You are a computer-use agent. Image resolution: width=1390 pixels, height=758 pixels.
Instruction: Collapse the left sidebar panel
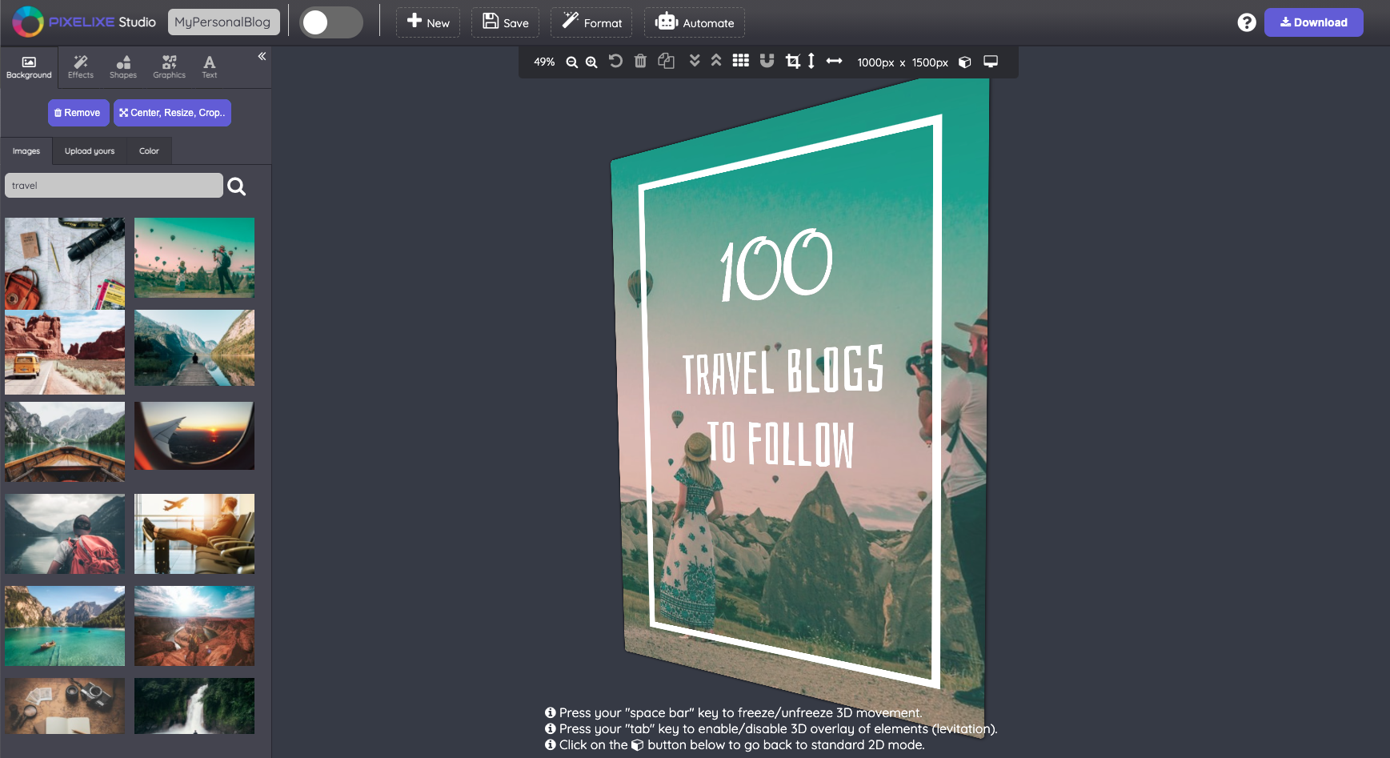point(262,56)
